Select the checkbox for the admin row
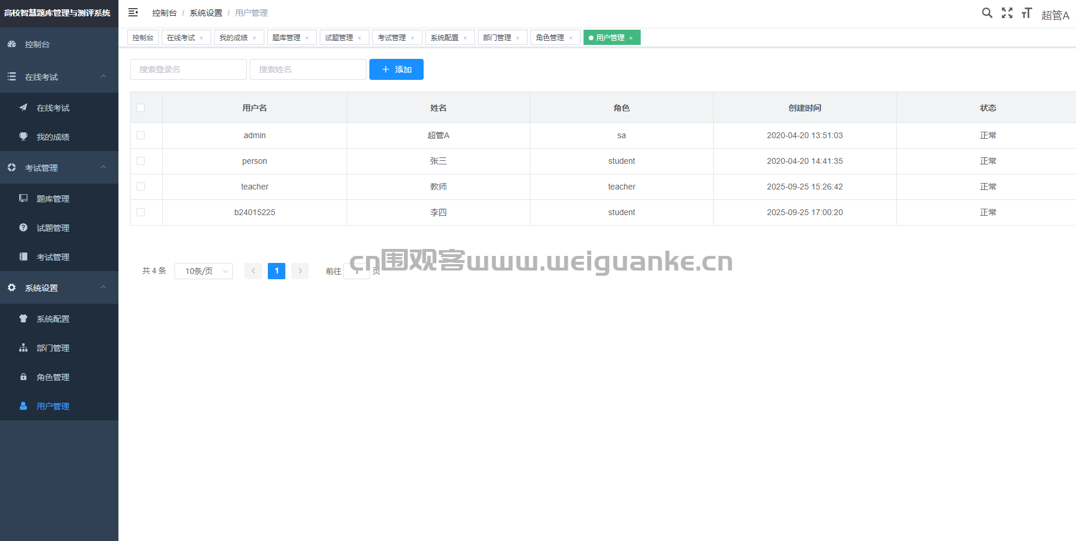 [x=141, y=135]
